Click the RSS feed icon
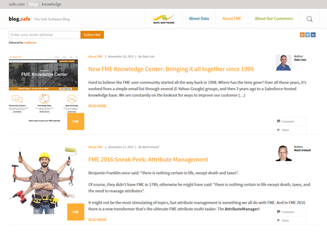Viewport: 327px width, 234px height. click(302, 35)
